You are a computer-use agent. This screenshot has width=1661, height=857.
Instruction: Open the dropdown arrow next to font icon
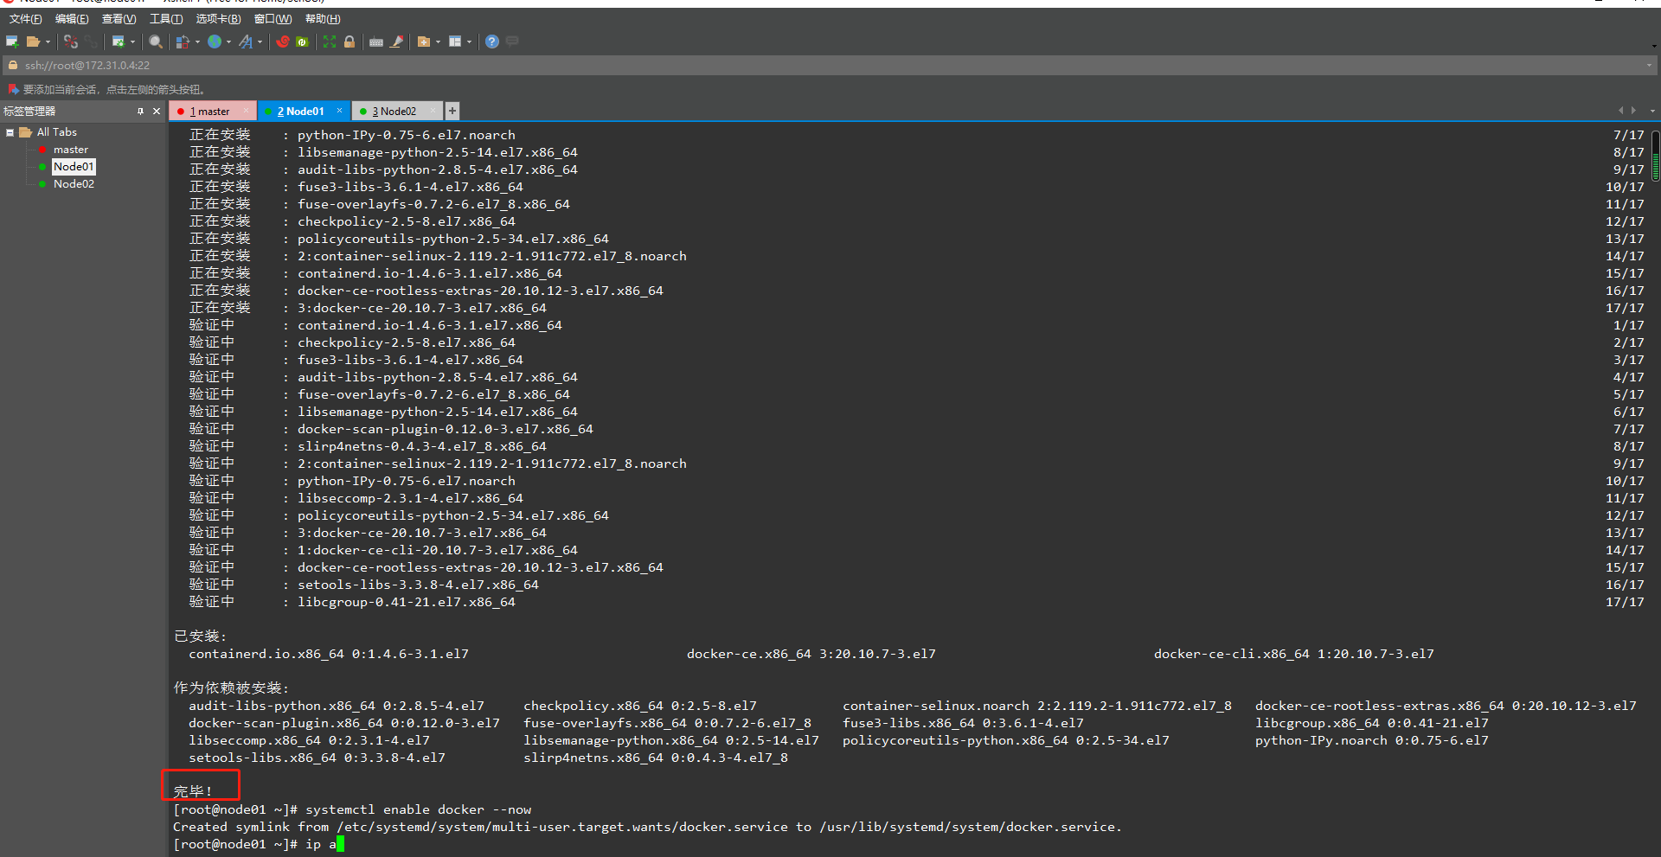pos(260,41)
